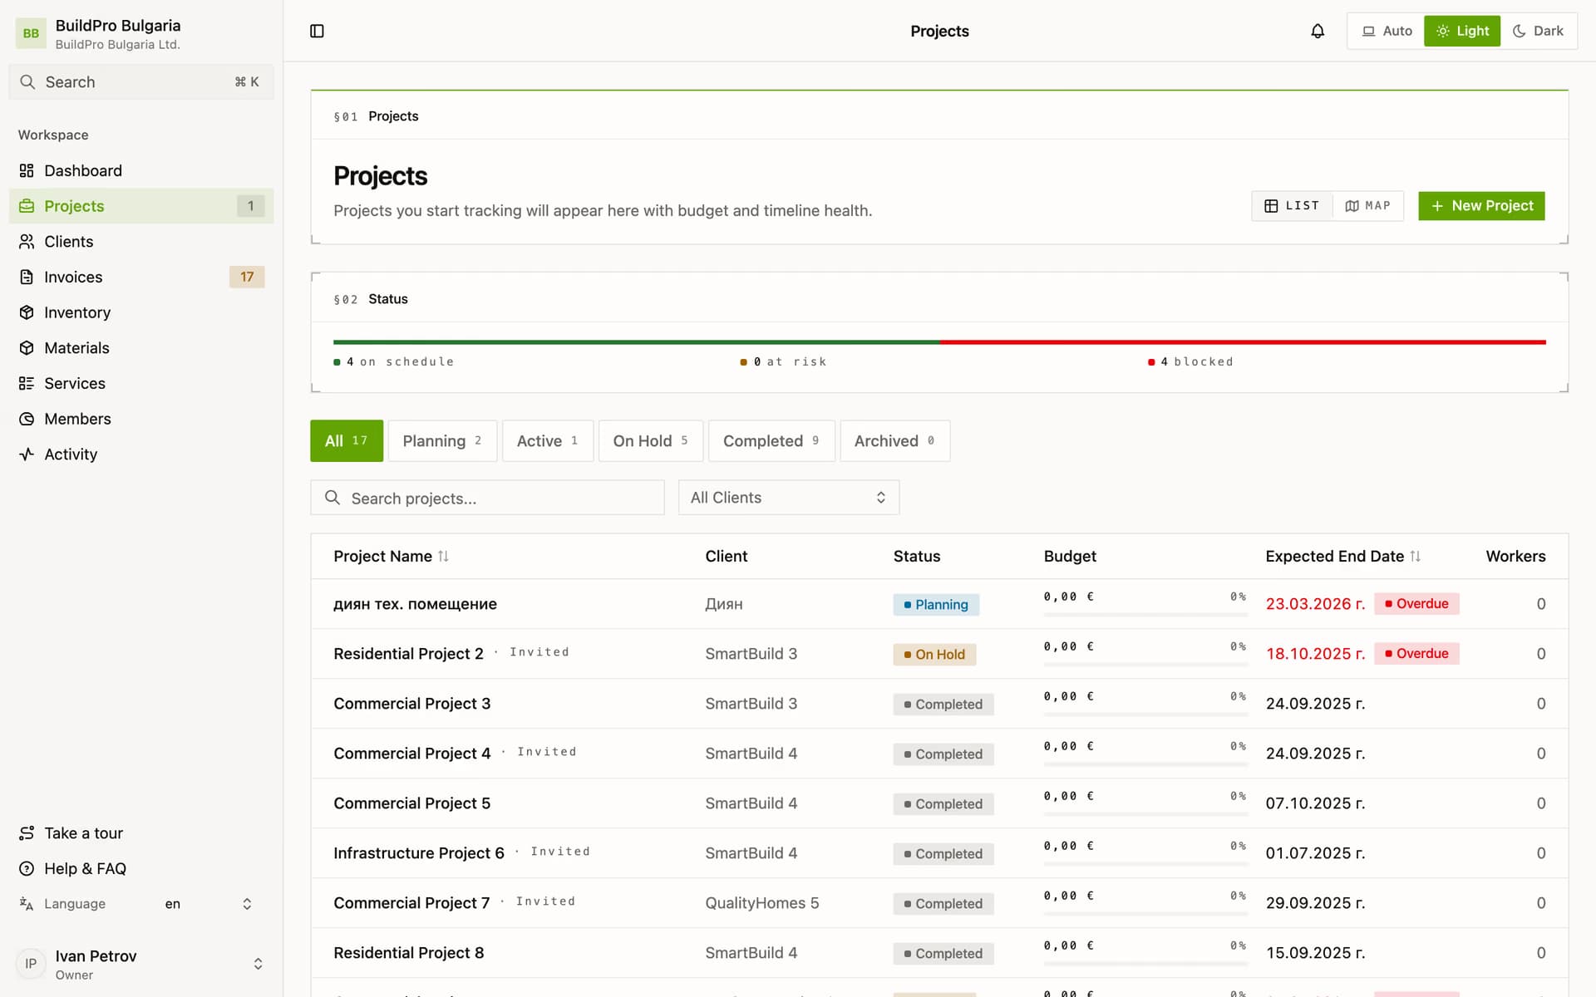This screenshot has width=1596, height=997.
Task: Click the Projects briefcase icon
Action: tap(27, 206)
